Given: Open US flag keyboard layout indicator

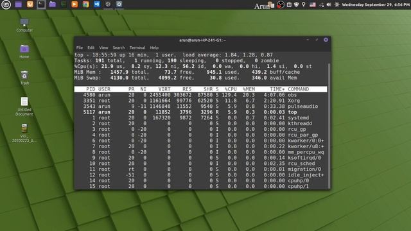Looking at the screenshot, I should [x=313, y=4].
